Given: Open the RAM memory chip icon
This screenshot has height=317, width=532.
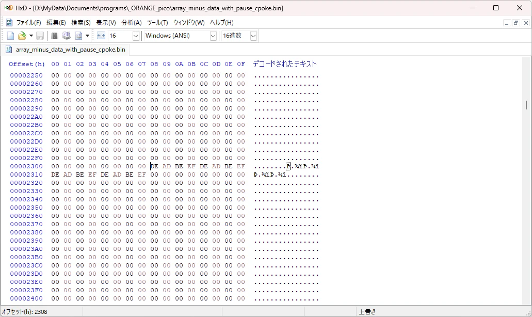Looking at the screenshot, I should tap(54, 36).
